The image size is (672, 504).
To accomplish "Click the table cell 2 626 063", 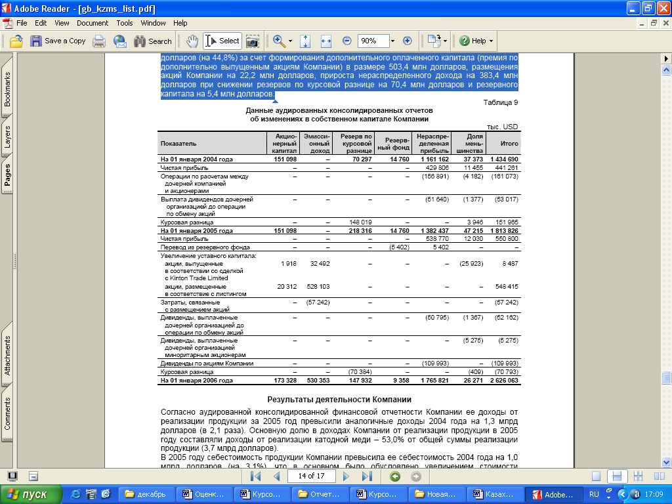I will coord(505,381).
